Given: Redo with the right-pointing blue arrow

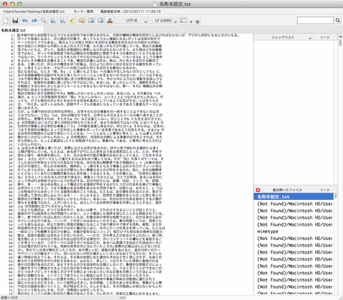Looking at the screenshot, I should coord(34,21).
